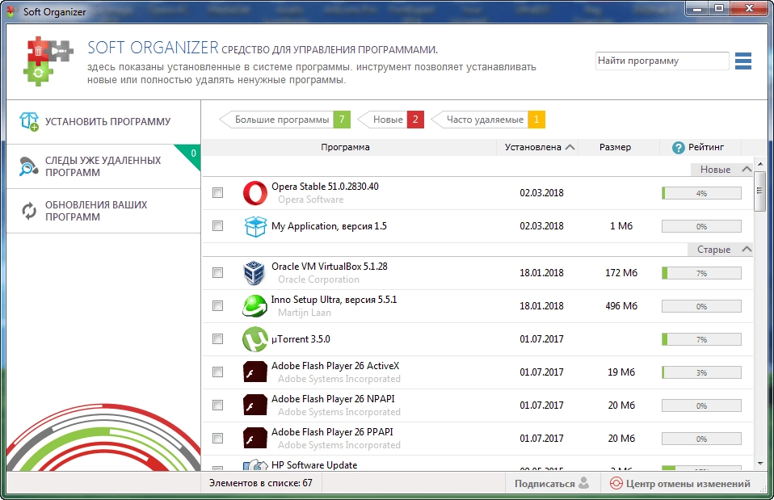
Task: Check the µTorrent 3.5.0 checkbox
Action: (217, 339)
